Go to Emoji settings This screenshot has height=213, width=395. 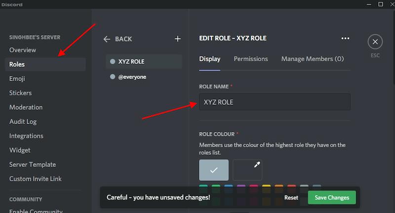(17, 79)
